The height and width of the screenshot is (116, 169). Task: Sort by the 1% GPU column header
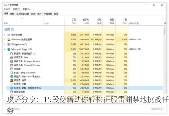[122, 22]
